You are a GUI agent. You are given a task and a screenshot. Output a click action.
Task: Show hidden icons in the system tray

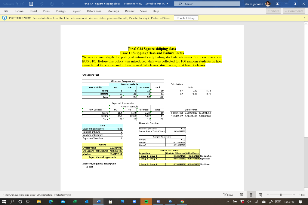[x=228, y=201]
